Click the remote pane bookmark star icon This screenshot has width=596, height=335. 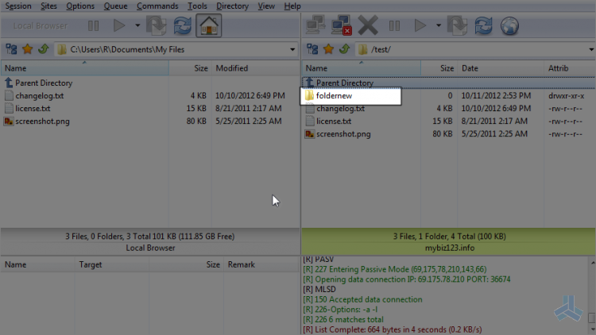pos(328,49)
